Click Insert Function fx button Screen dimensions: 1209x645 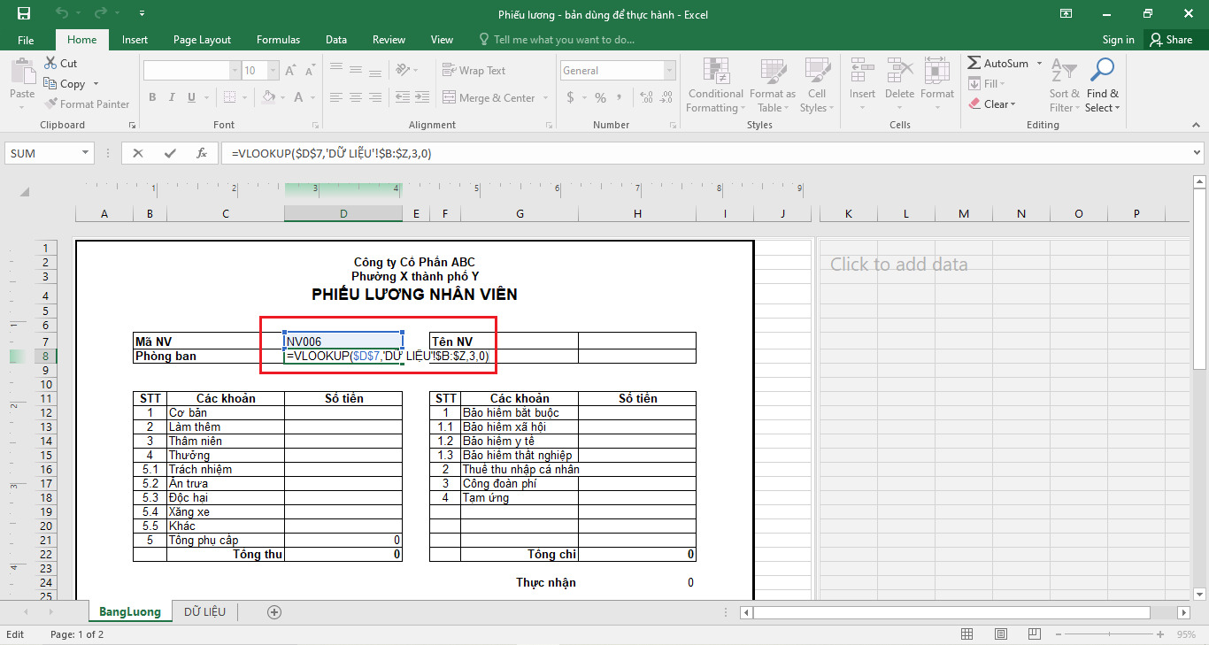[x=202, y=153]
